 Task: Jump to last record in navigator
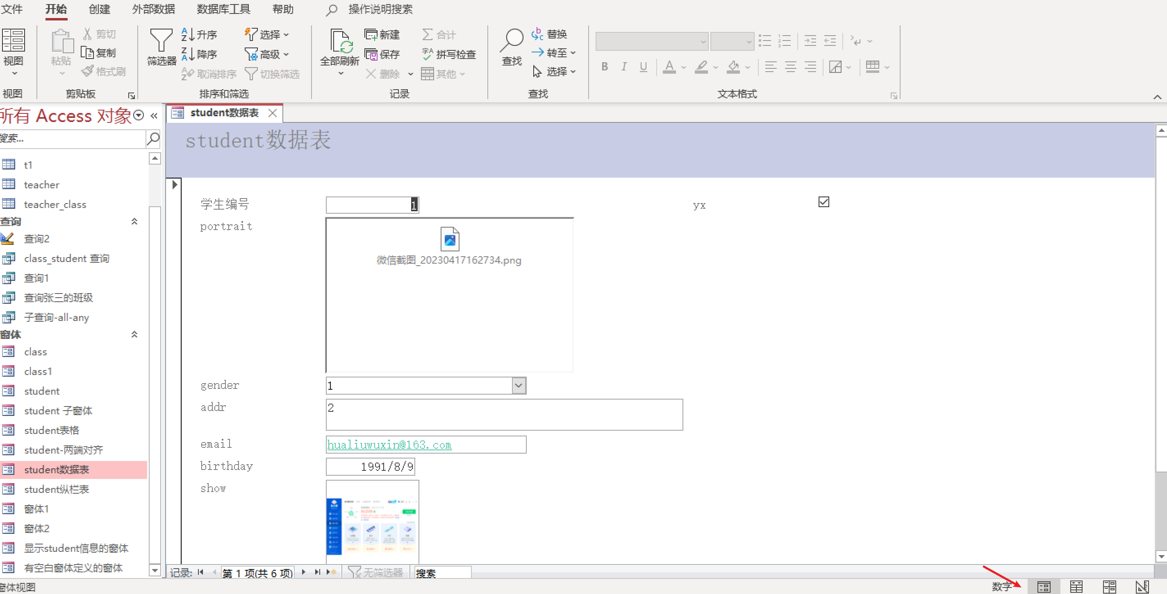(x=318, y=572)
